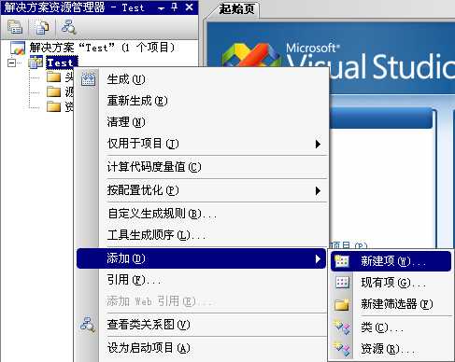
Task: Select 新建项(W) in the submenu
Action: tap(391, 261)
